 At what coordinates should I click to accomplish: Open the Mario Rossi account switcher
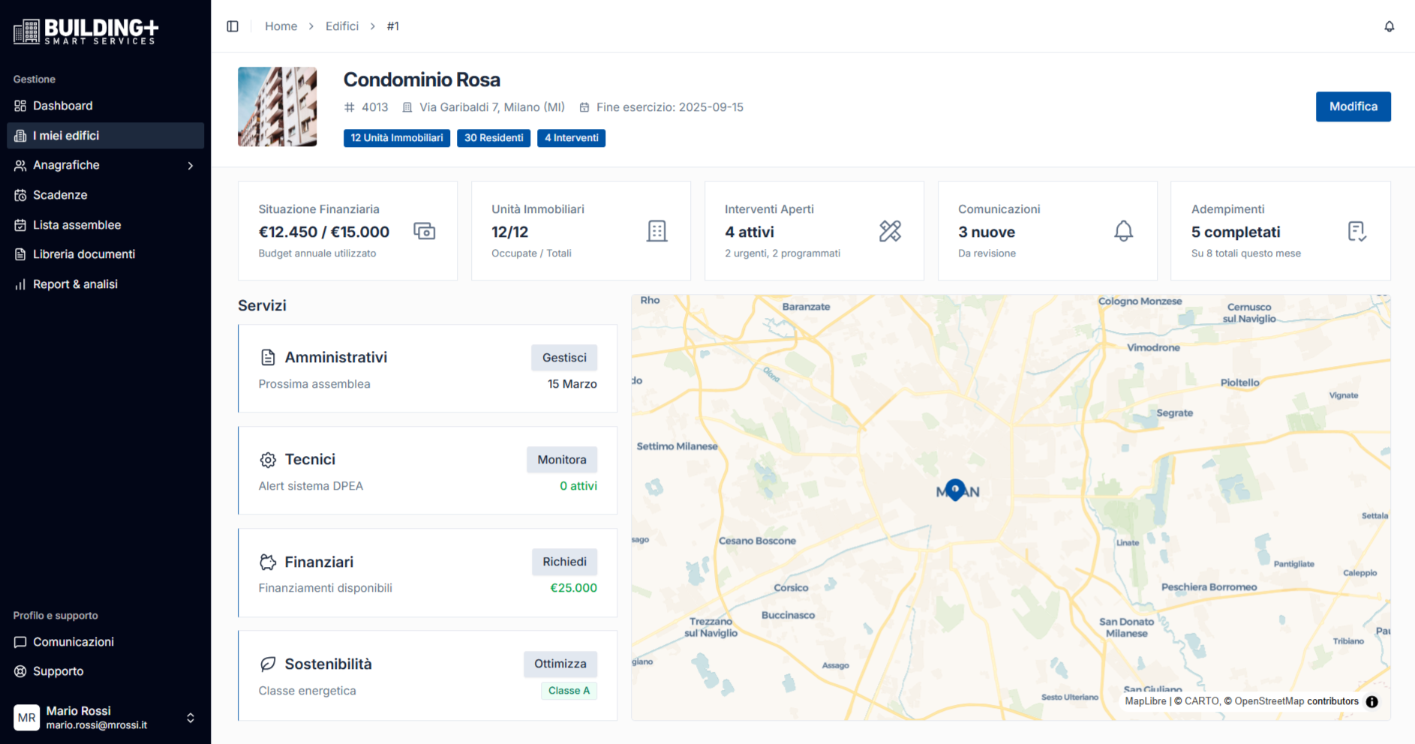point(190,718)
